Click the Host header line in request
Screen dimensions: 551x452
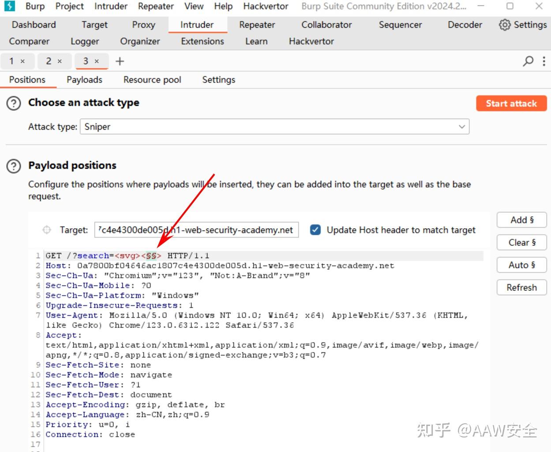pyautogui.click(x=220, y=266)
